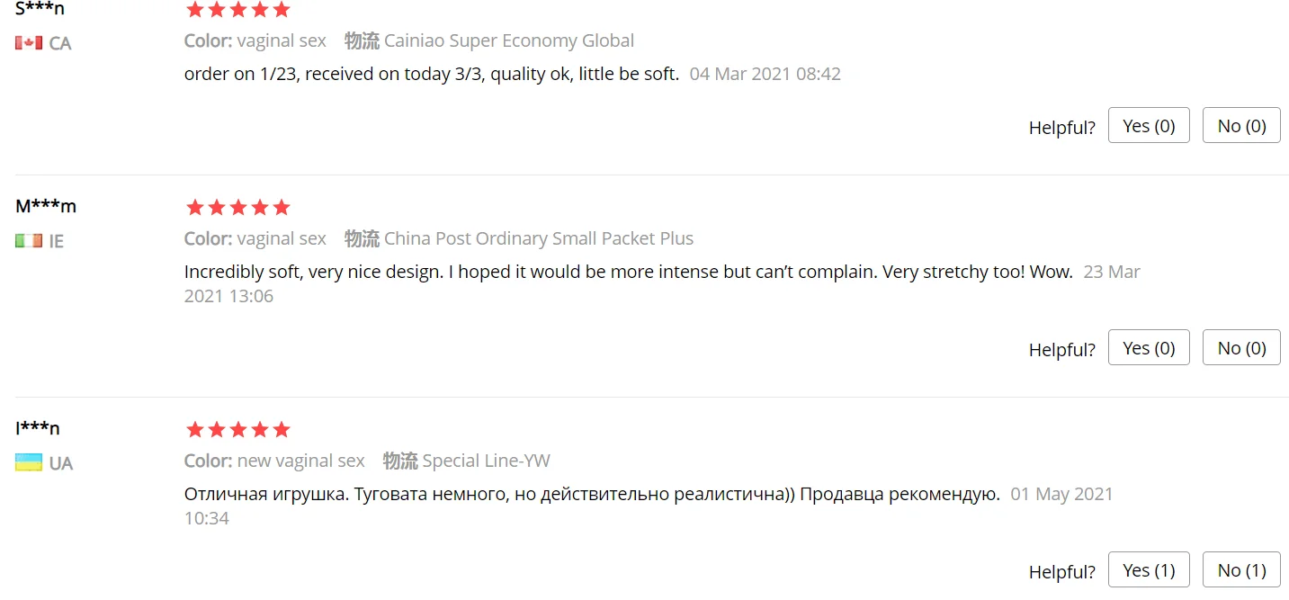Click the 04 Mar 2021 08:42 timestamp

tap(765, 74)
